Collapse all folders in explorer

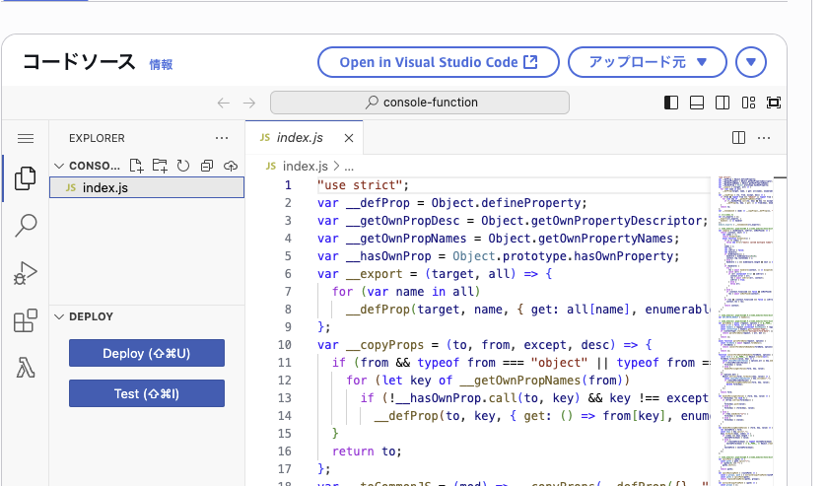click(x=207, y=166)
